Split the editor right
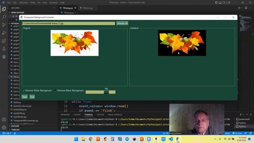Image resolution: width=254 pixels, height=143 pixels. click(x=246, y=8)
